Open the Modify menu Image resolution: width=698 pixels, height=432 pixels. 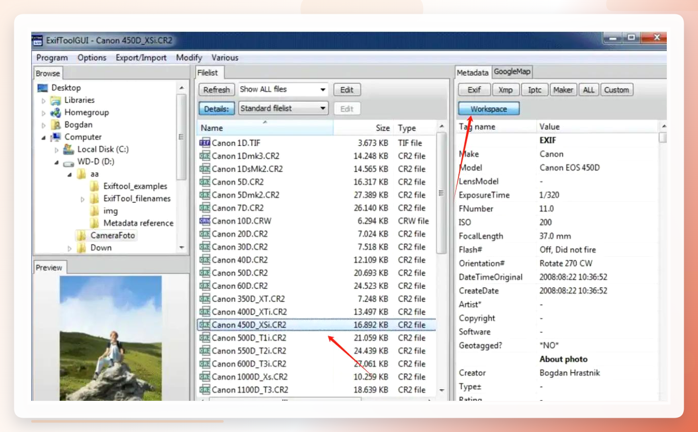coord(189,58)
